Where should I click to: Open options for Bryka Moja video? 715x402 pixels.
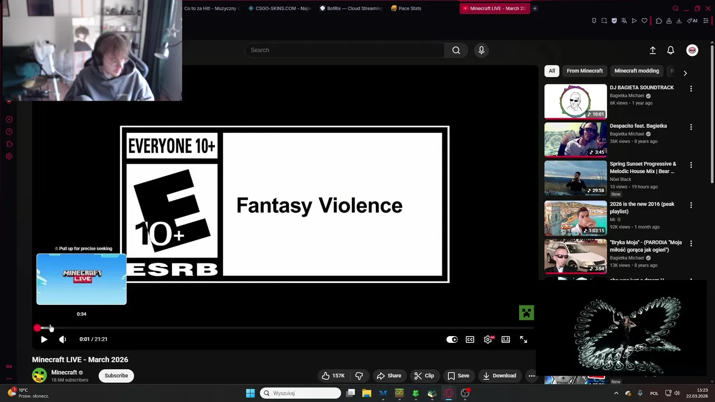click(691, 244)
